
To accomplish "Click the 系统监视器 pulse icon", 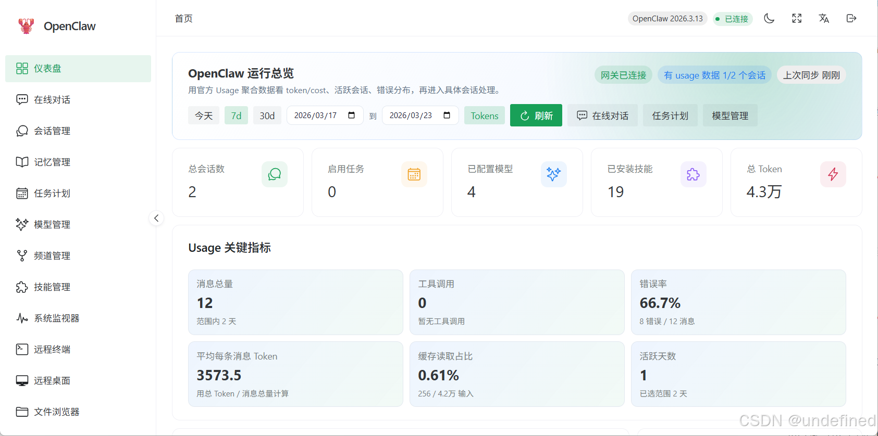I will click(x=22, y=318).
